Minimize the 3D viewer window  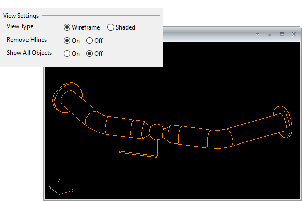[270, 35]
